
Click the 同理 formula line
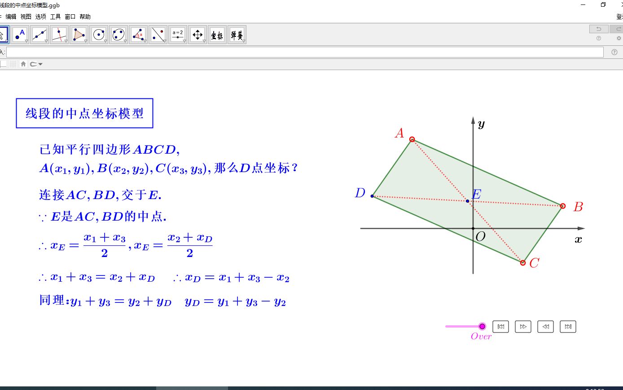[x=162, y=301]
